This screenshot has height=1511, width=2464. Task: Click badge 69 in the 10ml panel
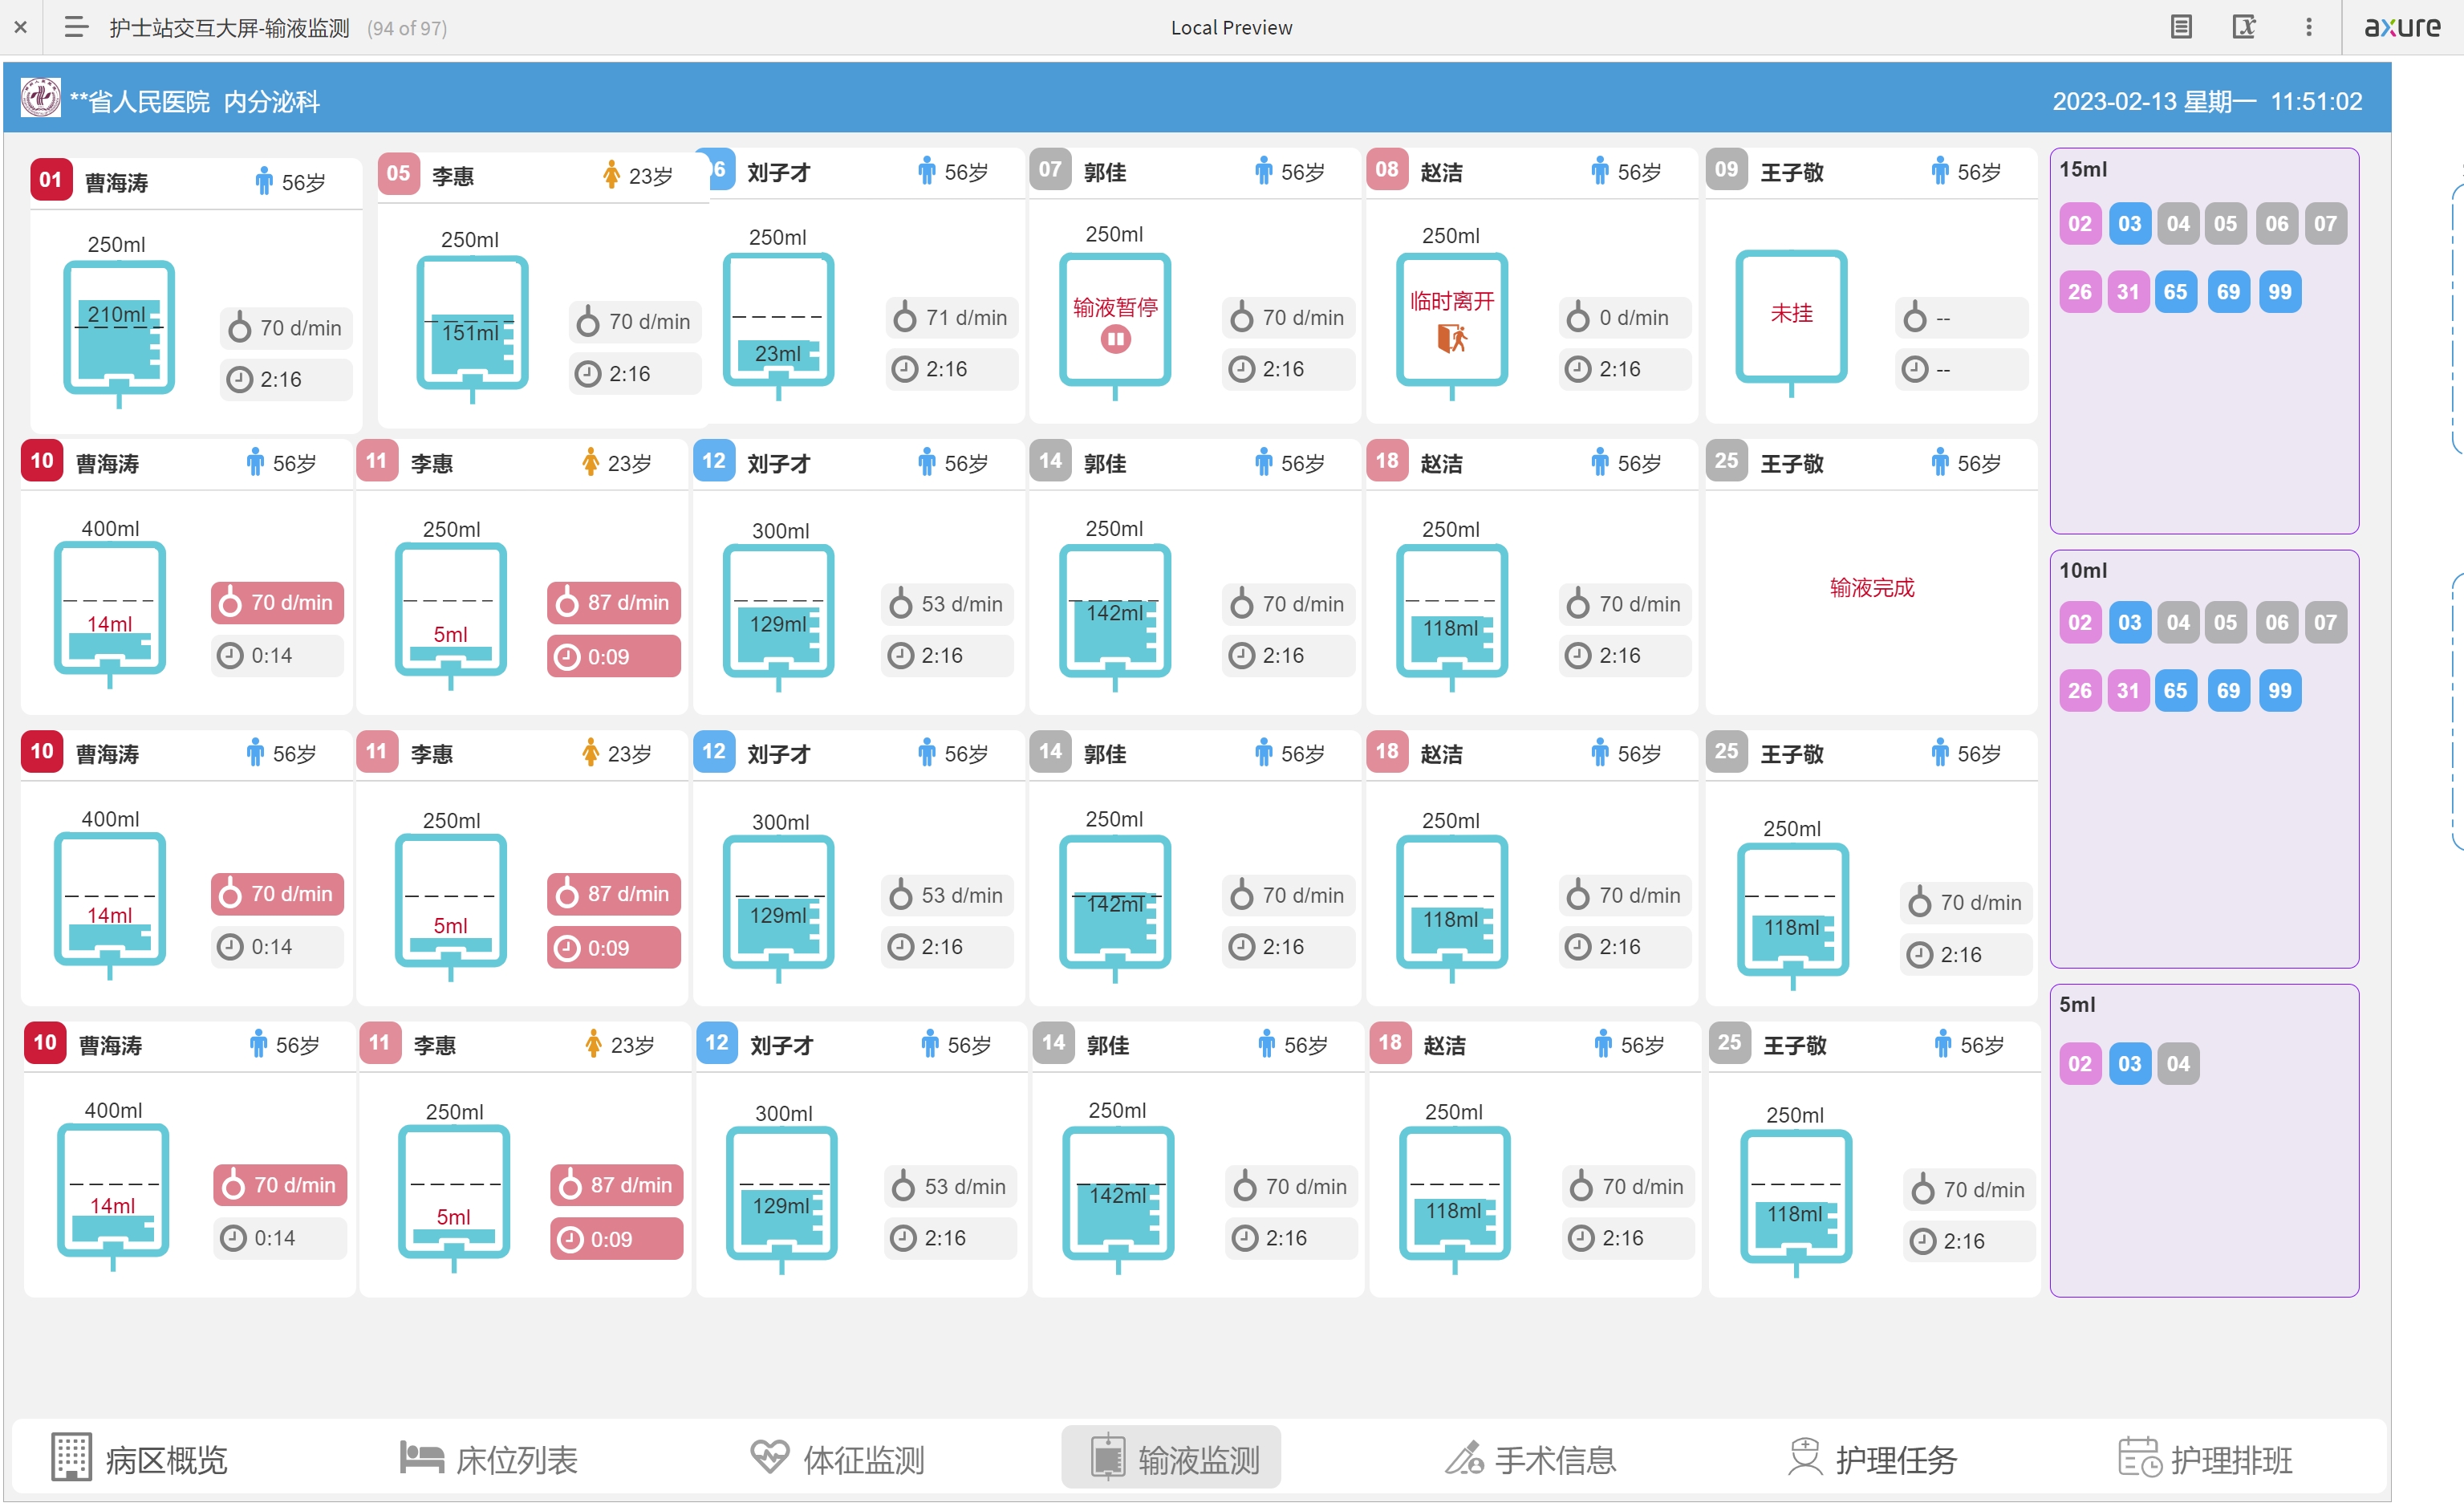tap(2228, 691)
